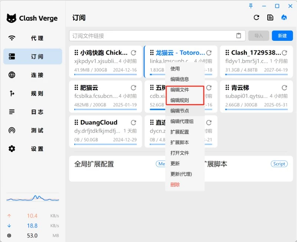The width and height of the screenshot is (297, 242).
Task: Select the DuangCloud subscription card title
Action: (99, 122)
